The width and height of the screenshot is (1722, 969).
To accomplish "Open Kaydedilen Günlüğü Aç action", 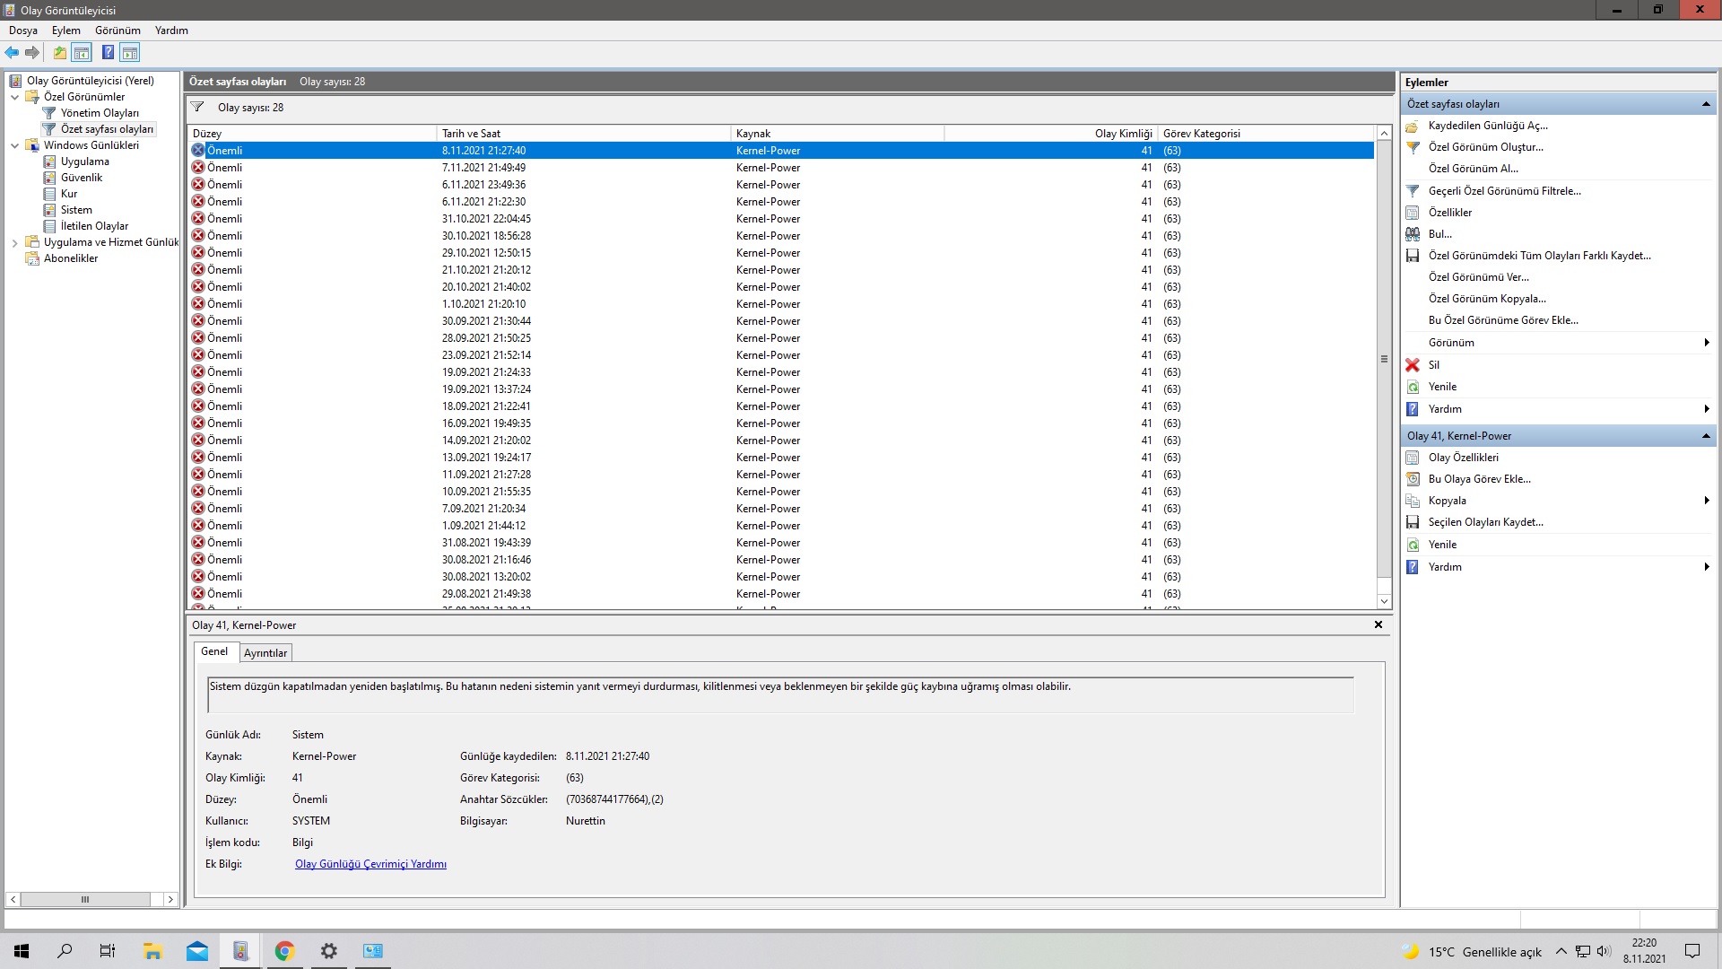I will point(1487,126).
